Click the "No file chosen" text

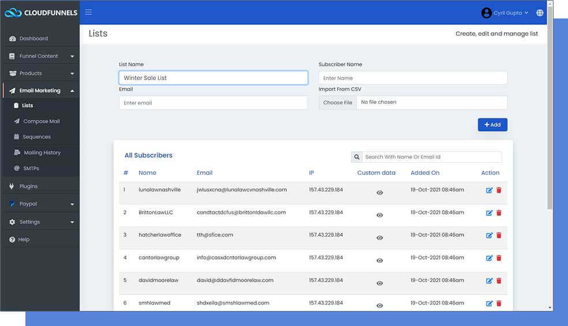tap(379, 102)
